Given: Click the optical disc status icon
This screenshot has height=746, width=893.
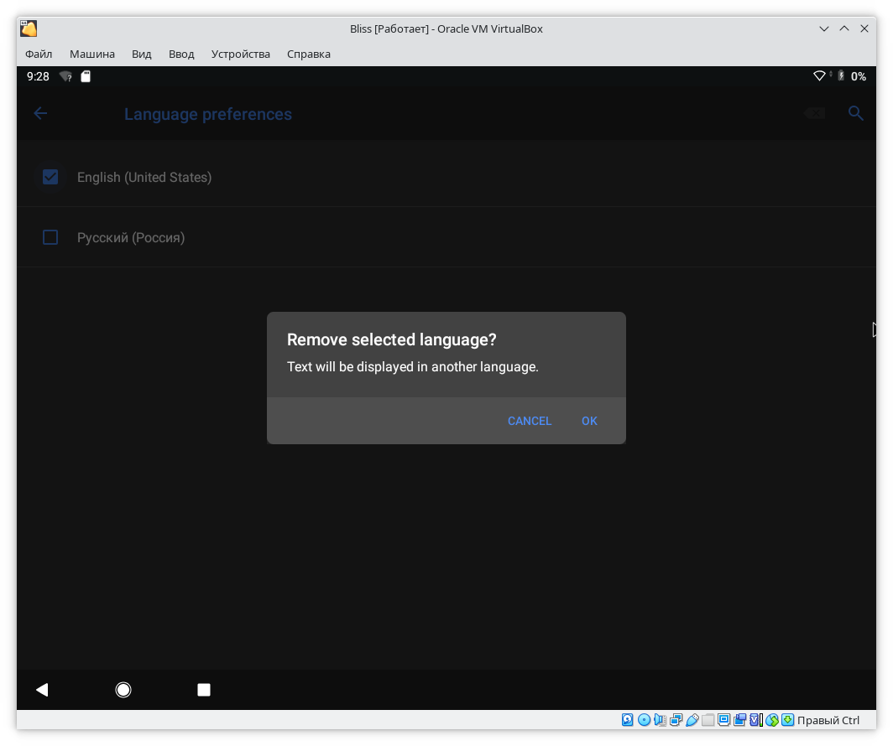Looking at the screenshot, I should pyautogui.click(x=644, y=720).
